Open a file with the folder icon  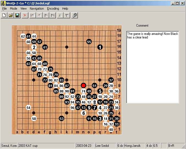point(11,15)
